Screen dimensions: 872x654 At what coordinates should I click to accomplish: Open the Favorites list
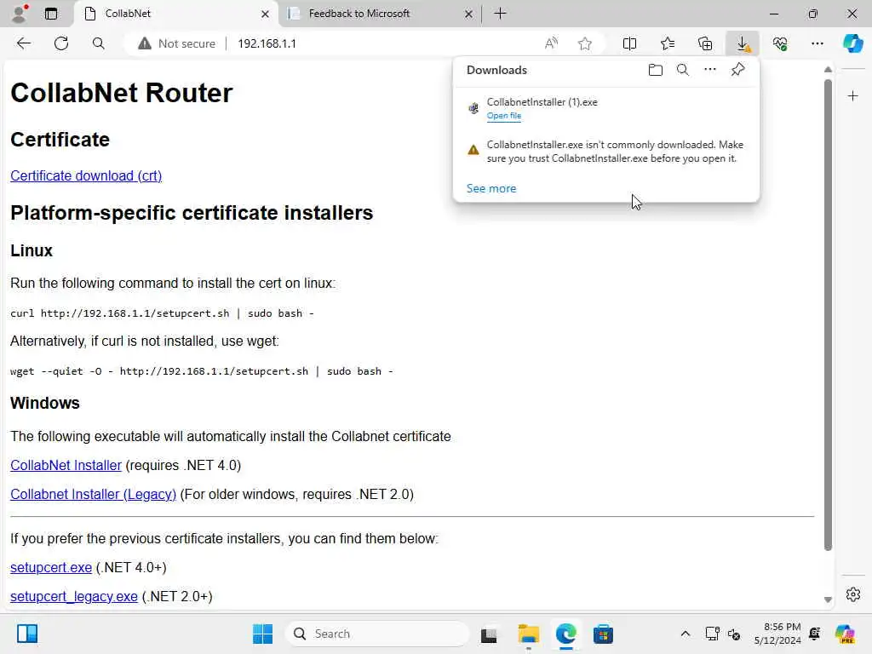point(668,43)
